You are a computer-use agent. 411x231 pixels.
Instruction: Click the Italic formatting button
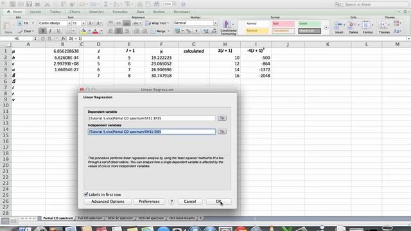(50, 31)
